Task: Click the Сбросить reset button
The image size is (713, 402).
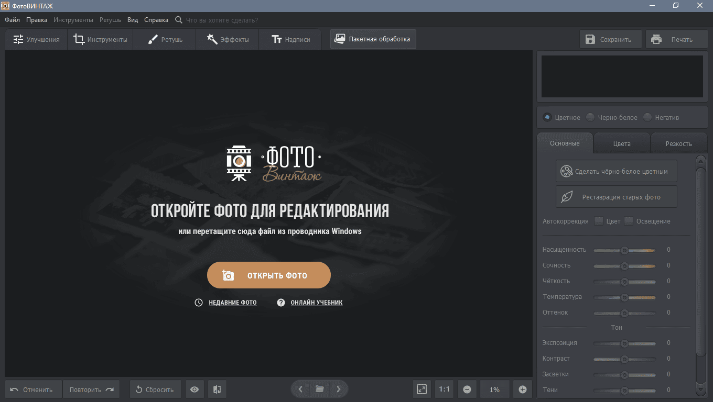Action: click(x=156, y=389)
